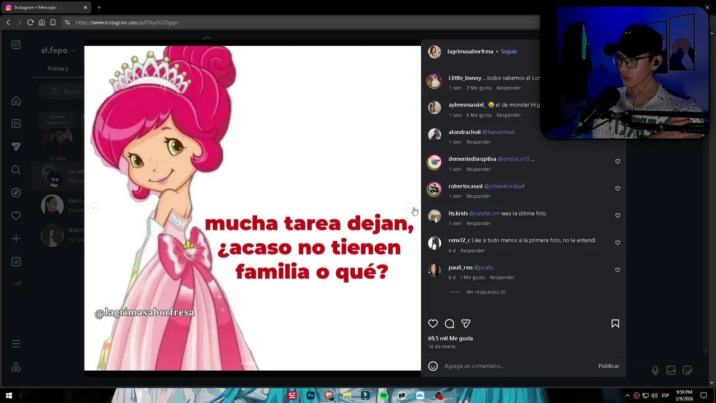Click Publicar to post comment
716x403 pixels.
pyautogui.click(x=609, y=366)
